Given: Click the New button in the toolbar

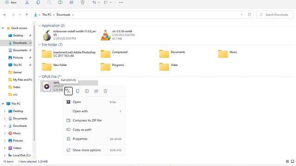Looking at the screenshot, I should coord(11,2).
